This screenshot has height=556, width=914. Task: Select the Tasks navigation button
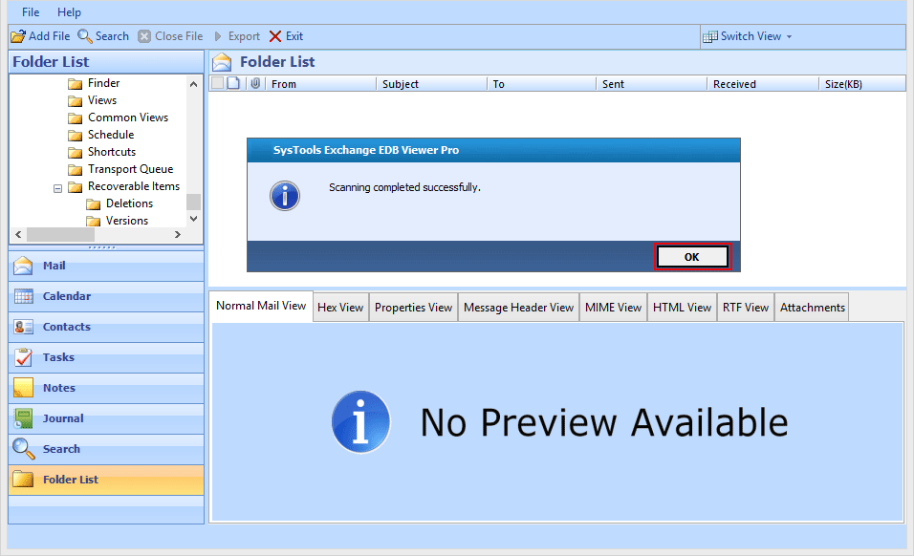coord(106,357)
